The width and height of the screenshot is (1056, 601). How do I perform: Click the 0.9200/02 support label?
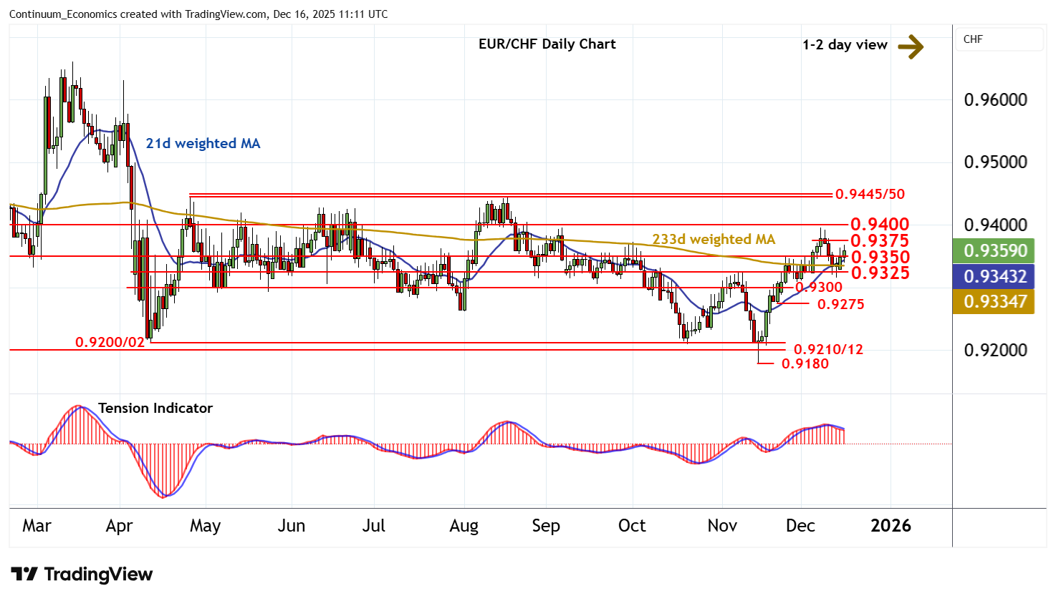click(110, 343)
